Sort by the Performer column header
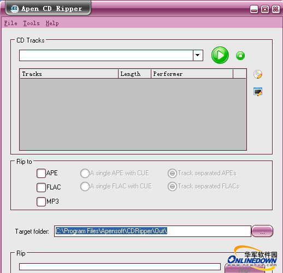Viewport: 283px width, 273px height. (192, 74)
